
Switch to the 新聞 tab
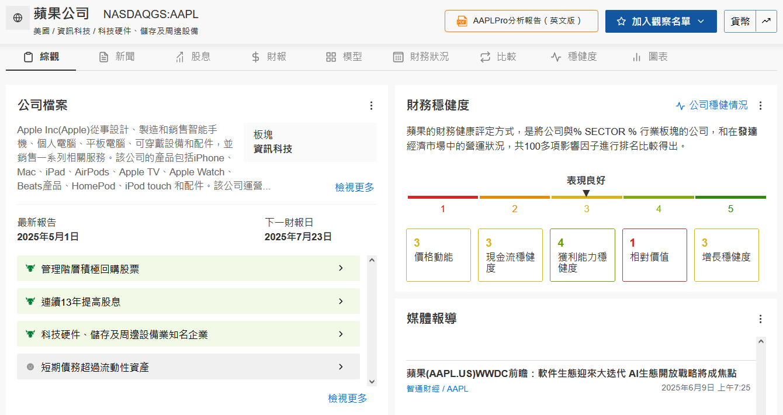[x=117, y=57]
